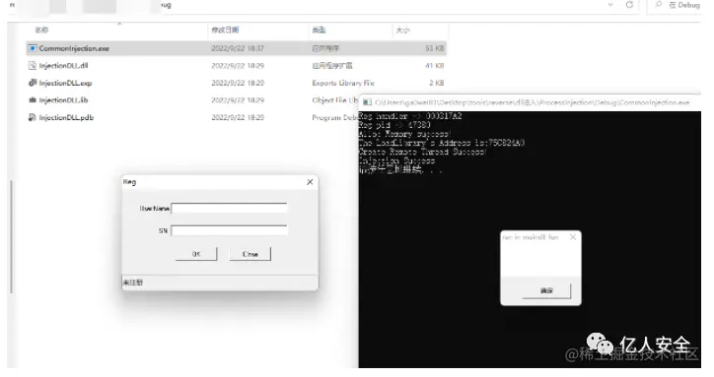The height and width of the screenshot is (377, 714).
Task: Select the CommonInjection.exe file name
Action: coord(74,48)
